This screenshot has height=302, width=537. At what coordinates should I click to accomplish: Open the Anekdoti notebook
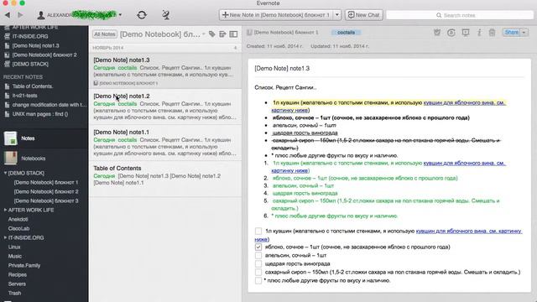18,219
